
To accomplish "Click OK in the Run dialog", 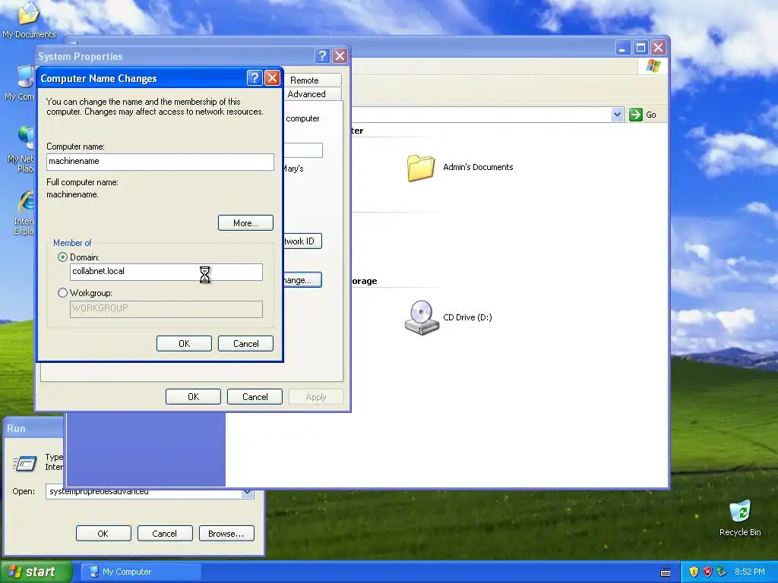I will click(x=103, y=534).
